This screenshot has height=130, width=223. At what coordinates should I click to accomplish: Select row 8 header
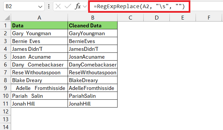[x=6, y=80]
